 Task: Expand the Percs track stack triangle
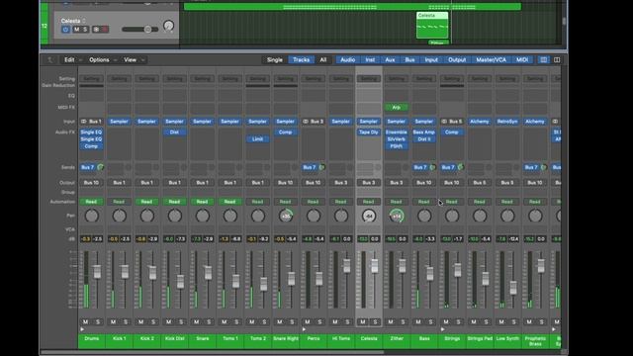point(304,329)
